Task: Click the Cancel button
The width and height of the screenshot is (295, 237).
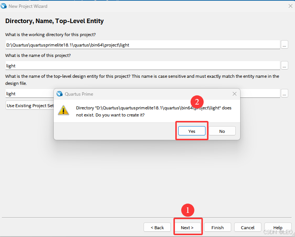Action: (x=248, y=227)
